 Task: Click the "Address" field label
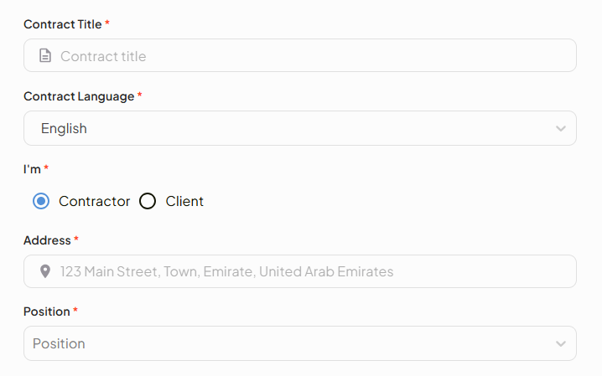click(x=47, y=240)
